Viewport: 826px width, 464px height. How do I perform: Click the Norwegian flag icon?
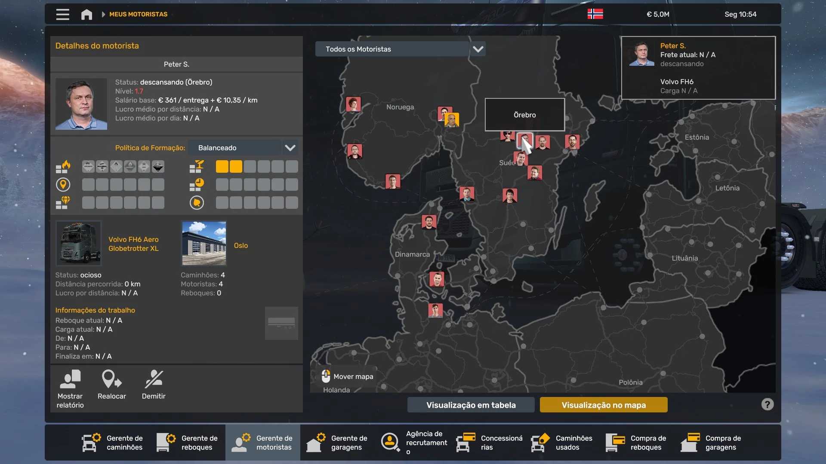pyautogui.click(x=595, y=14)
